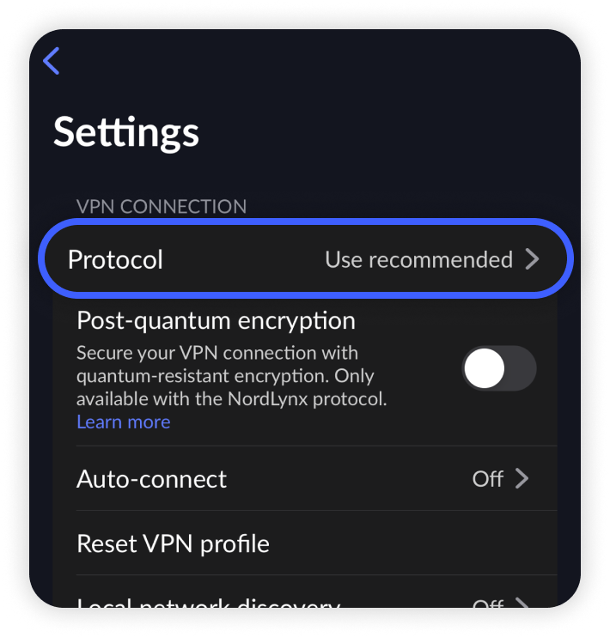Click the white knob of the encryption toggle
This screenshot has height=637, width=610.
pyautogui.click(x=484, y=368)
